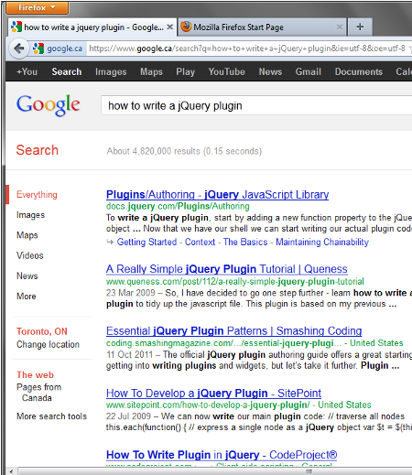This screenshot has height=475, width=412.
Task: Open Documents in the Google bar
Action: tap(359, 71)
